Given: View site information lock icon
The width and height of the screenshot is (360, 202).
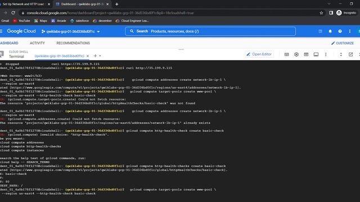Looking at the screenshot, I should pos(22,13).
